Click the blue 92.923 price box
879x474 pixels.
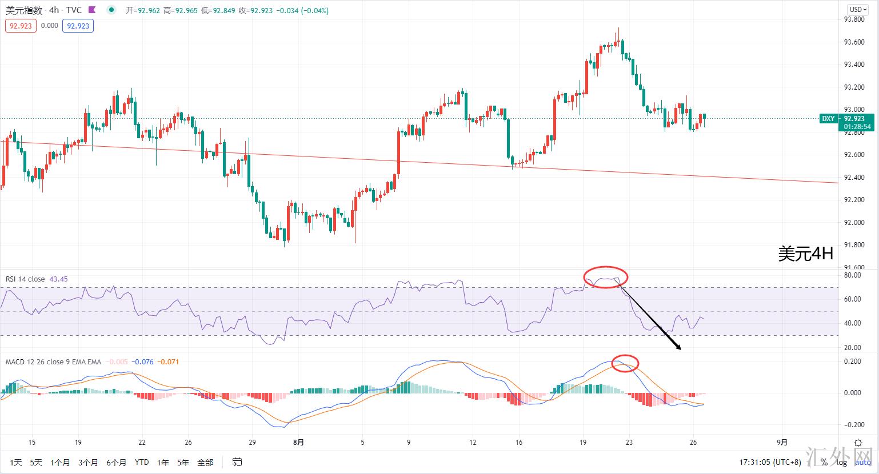pos(78,26)
